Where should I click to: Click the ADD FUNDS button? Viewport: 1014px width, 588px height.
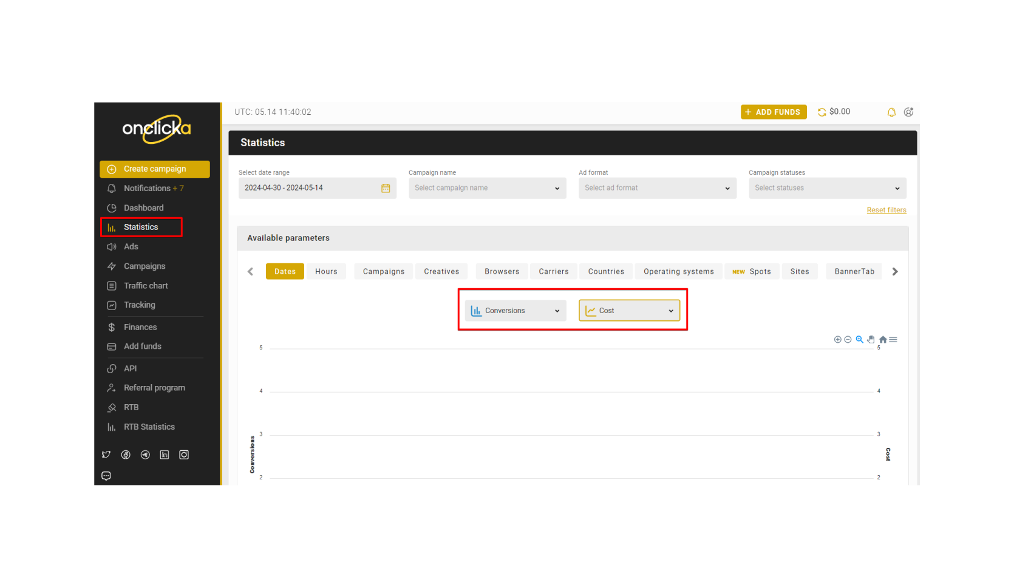[x=774, y=112]
